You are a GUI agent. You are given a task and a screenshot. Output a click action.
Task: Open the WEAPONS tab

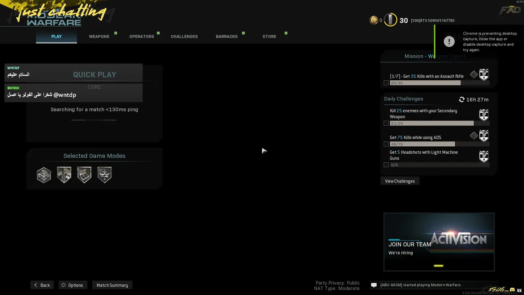(99, 36)
